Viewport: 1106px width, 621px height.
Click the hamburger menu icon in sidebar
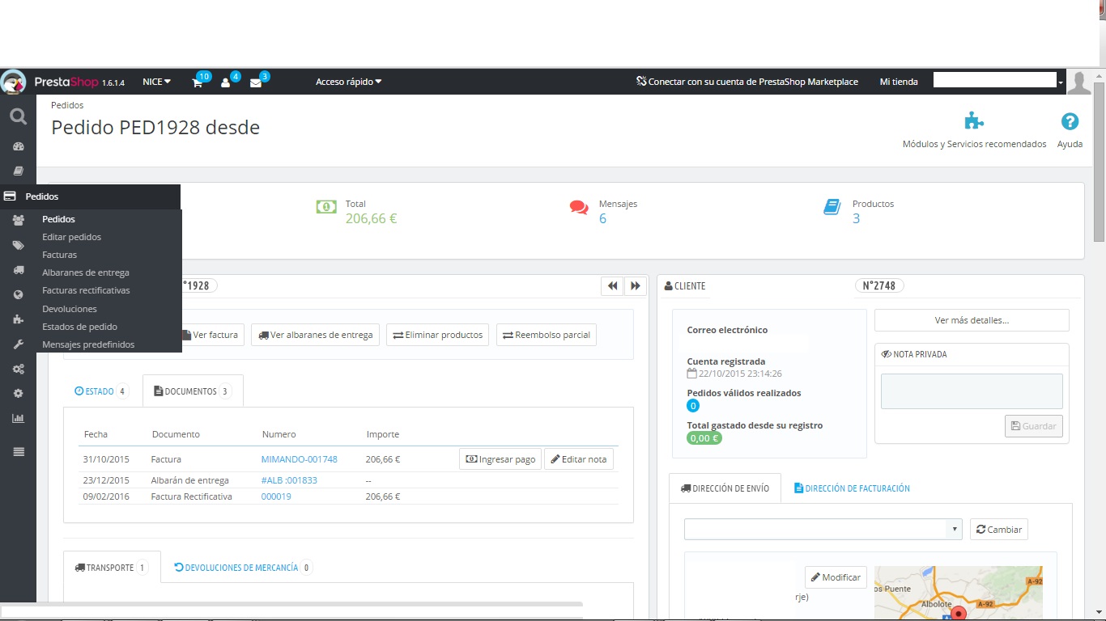point(18,452)
